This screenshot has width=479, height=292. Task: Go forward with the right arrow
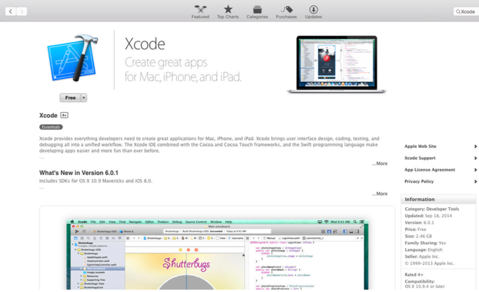point(22,11)
